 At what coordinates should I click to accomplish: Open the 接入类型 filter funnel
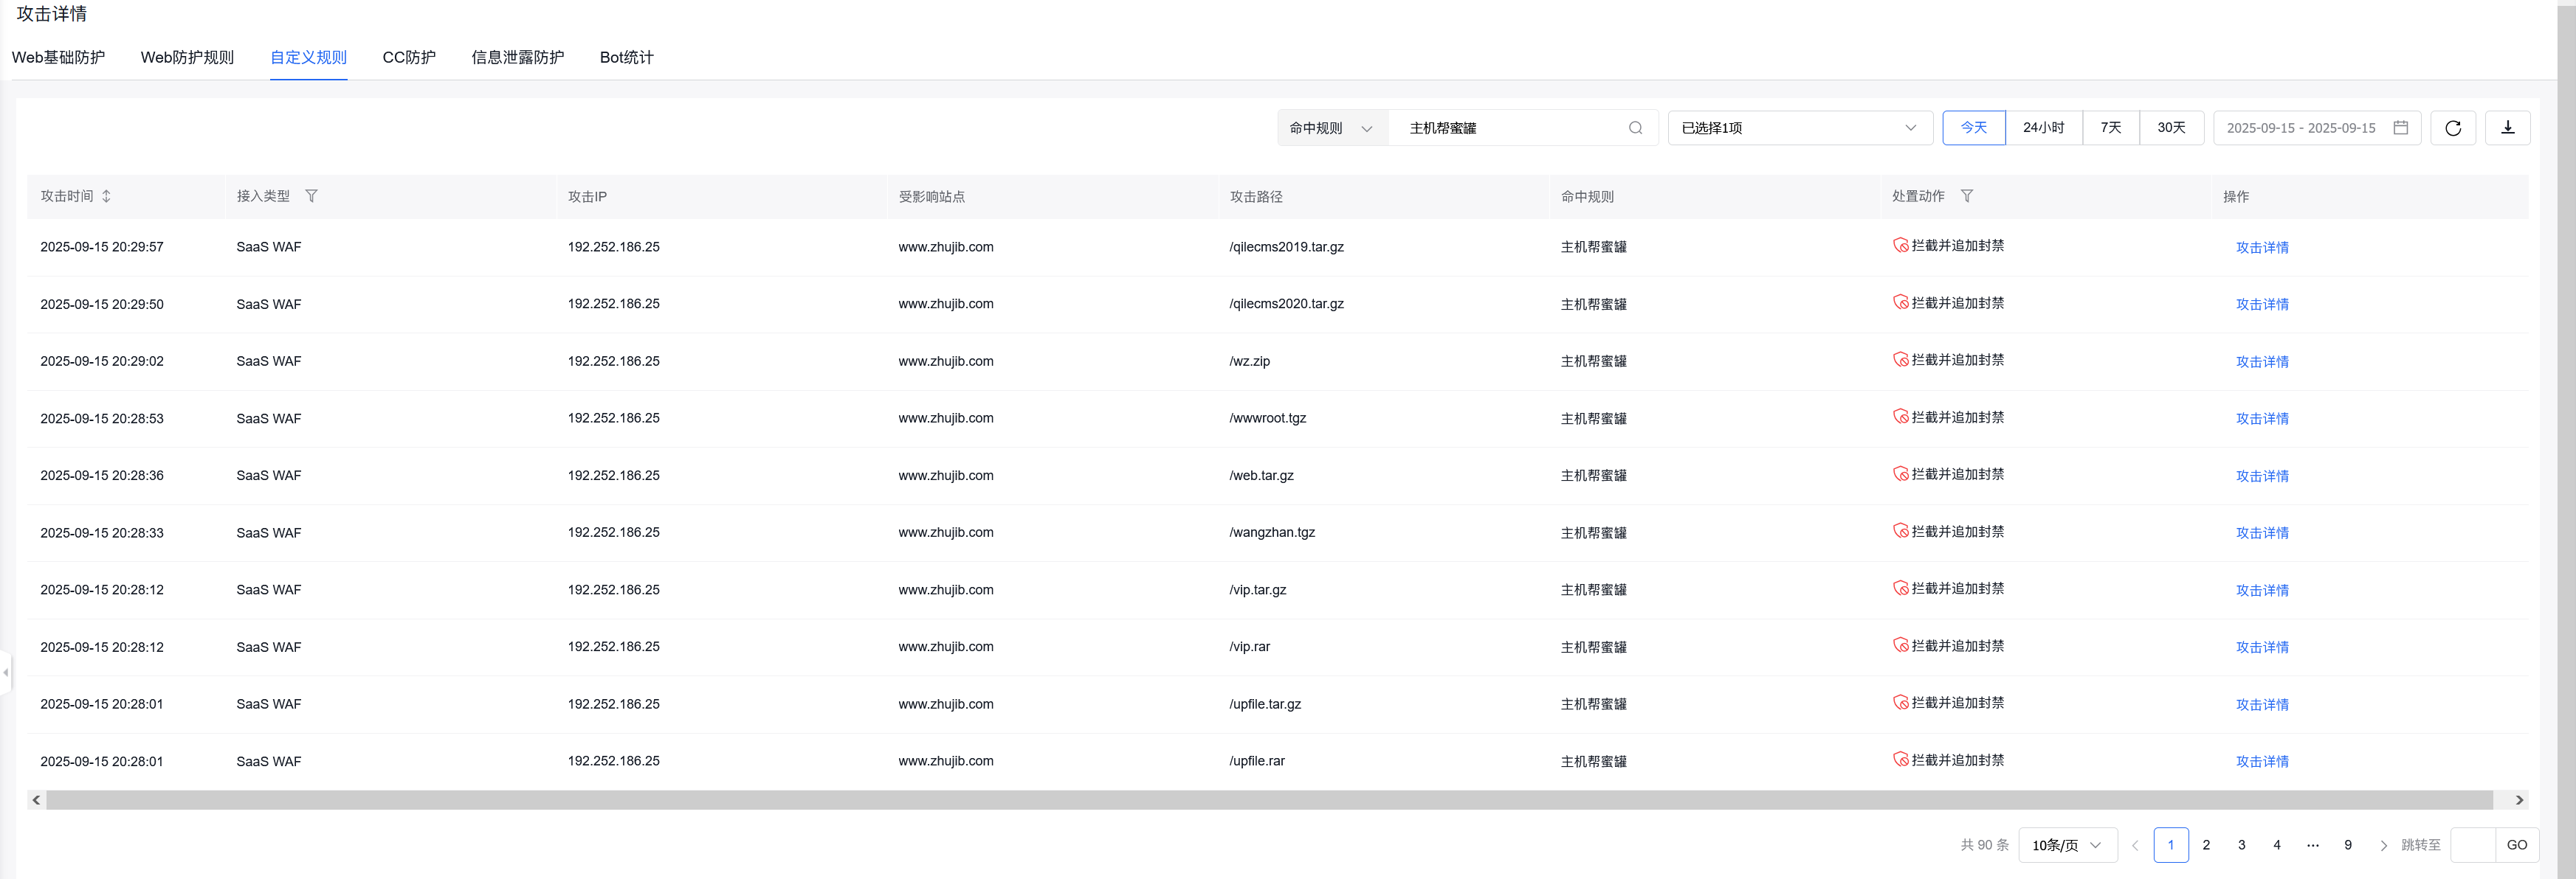click(311, 197)
